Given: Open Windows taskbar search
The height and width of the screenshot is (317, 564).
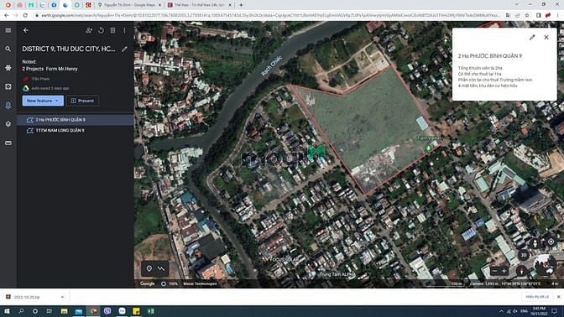Looking at the screenshot, I should tap(21, 311).
